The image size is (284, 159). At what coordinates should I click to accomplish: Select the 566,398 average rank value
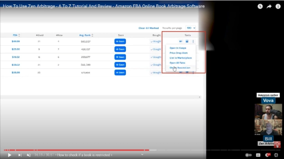click(85, 65)
